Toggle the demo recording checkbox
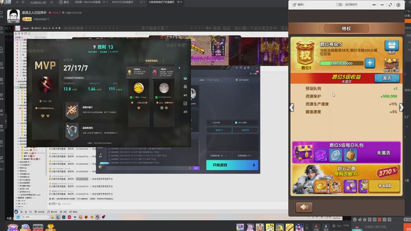 point(236,123)
